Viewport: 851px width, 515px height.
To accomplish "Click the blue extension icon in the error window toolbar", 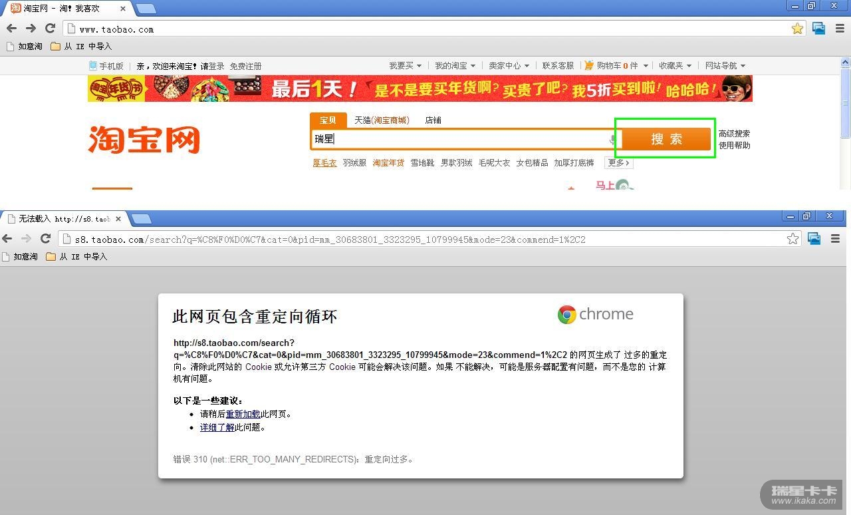I will pyautogui.click(x=814, y=239).
